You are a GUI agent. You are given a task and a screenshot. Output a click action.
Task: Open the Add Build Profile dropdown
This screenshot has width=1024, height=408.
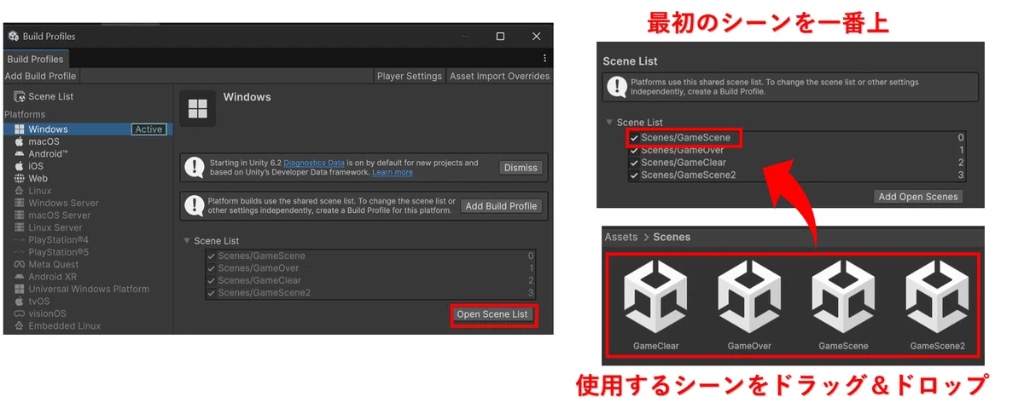[x=40, y=76]
